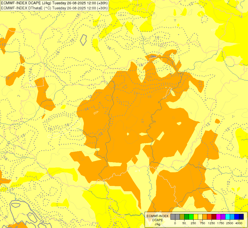The image size is (248, 228).
Task: Click the dark green legend swatch
Action: pos(187,217)
